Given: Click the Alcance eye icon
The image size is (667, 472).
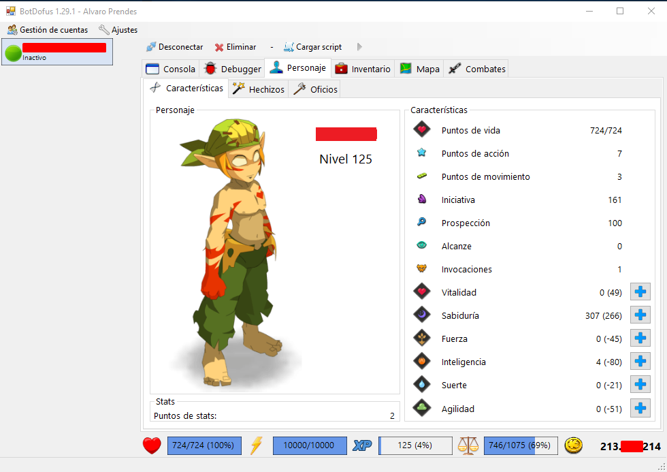Looking at the screenshot, I should pos(421,245).
